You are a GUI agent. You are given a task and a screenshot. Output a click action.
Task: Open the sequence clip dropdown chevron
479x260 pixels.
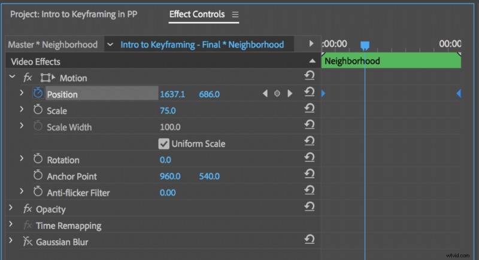tap(110, 44)
